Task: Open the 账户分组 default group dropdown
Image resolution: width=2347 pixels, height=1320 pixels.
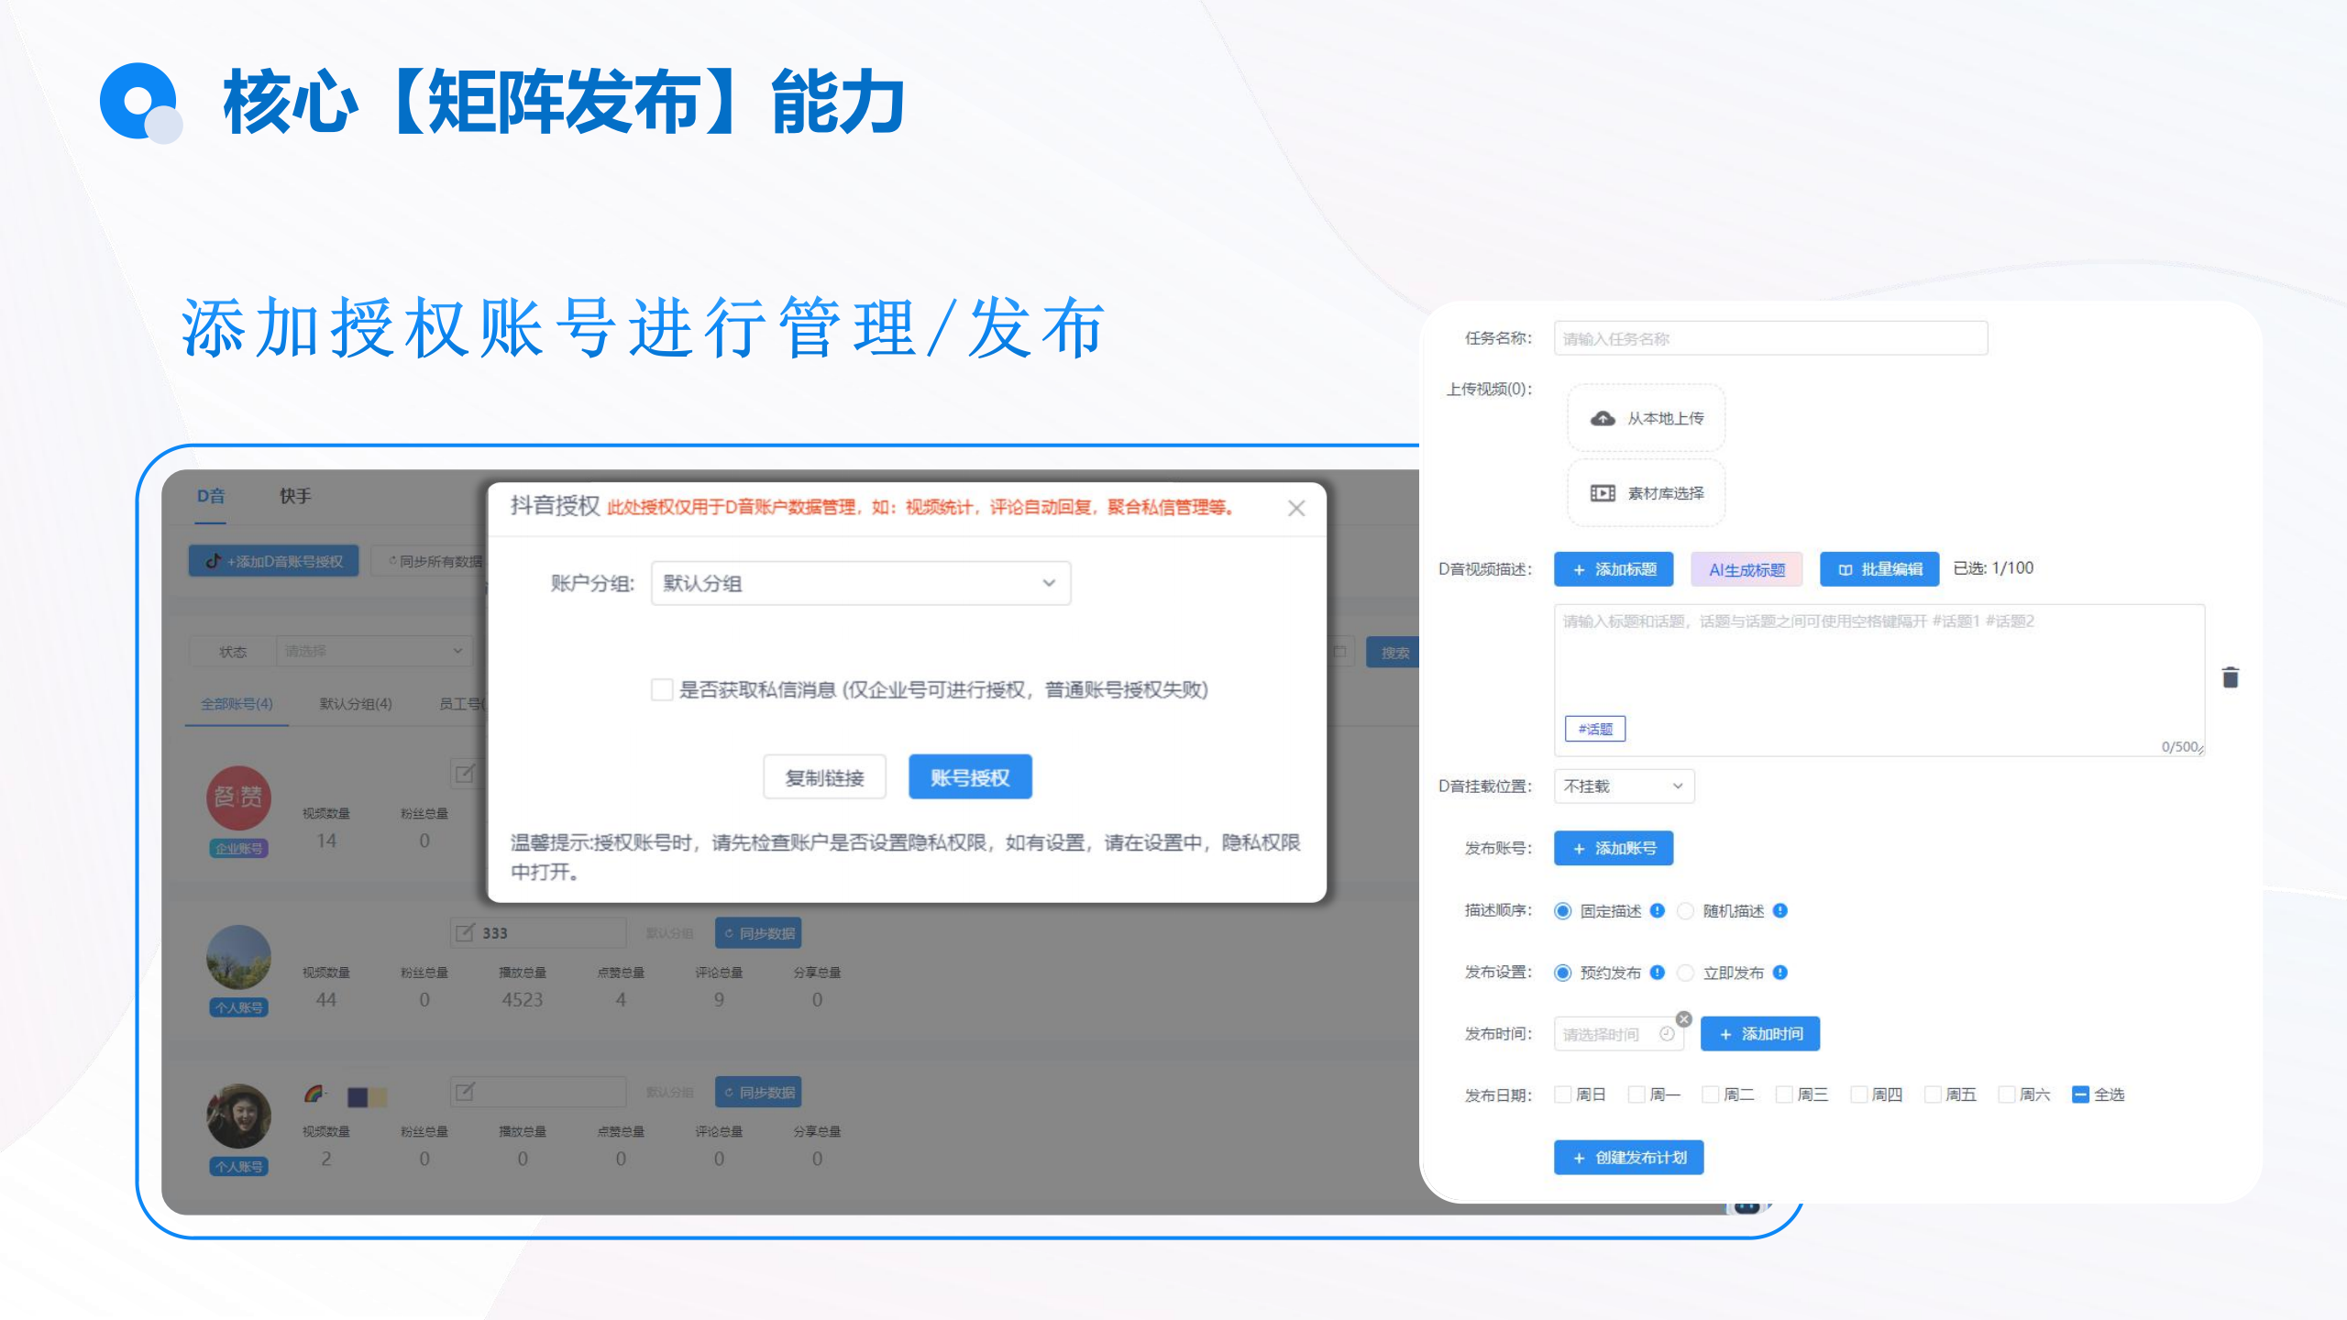Action: coord(860,583)
